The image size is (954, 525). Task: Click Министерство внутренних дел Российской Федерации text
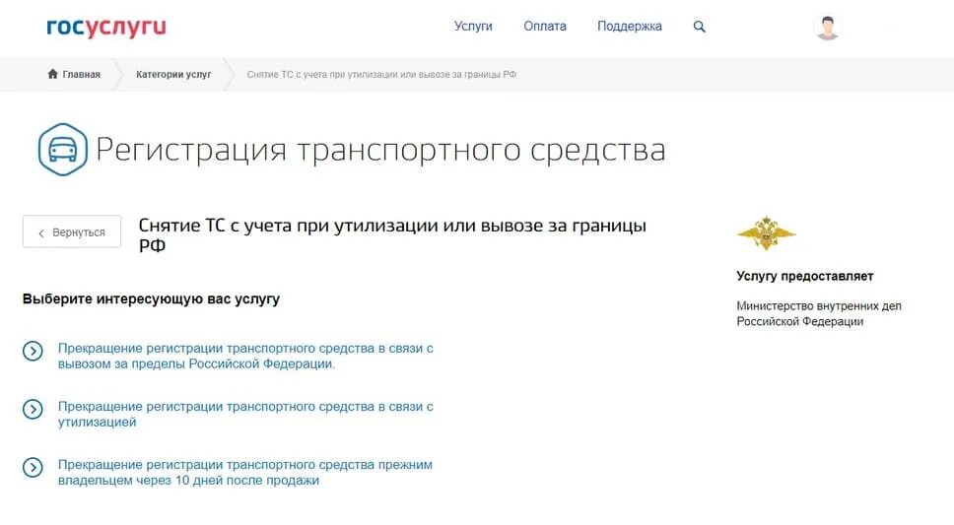tap(819, 313)
